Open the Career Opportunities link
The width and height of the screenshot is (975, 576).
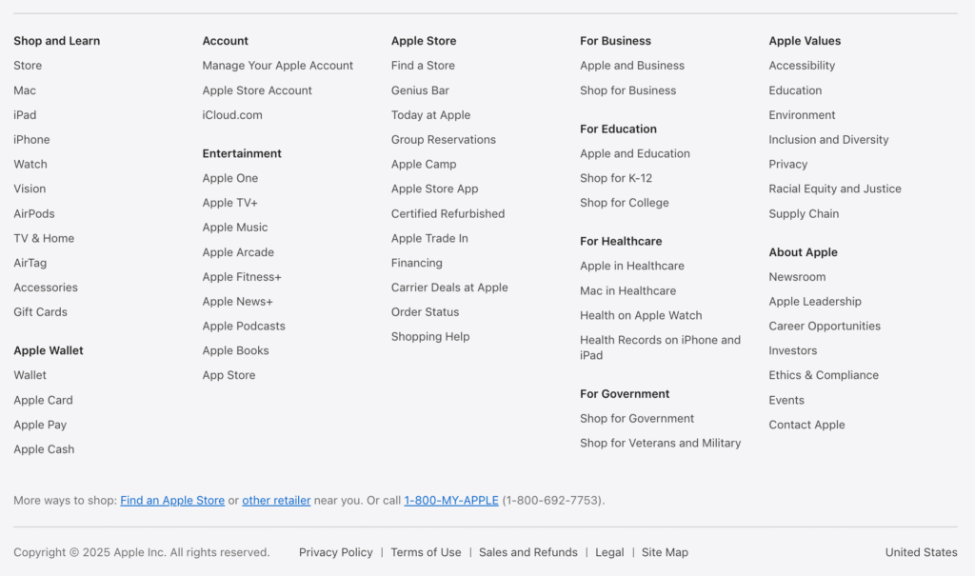pyautogui.click(x=825, y=326)
